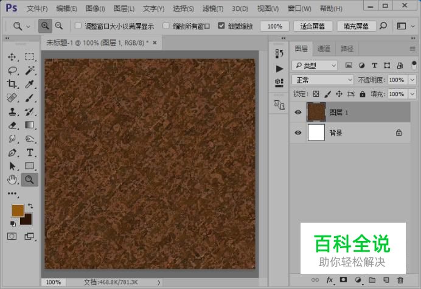421x289 pixels.
Task: Select the Crop tool
Action: (12, 85)
